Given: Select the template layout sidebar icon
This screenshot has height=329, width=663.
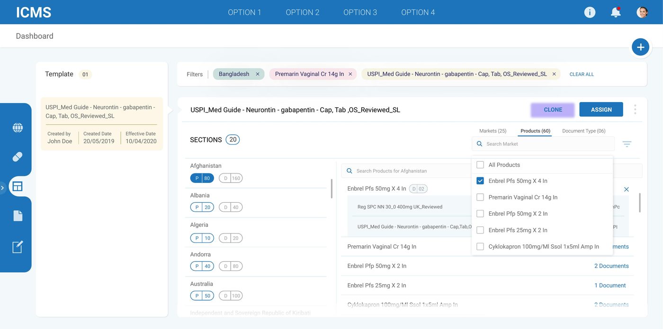Looking at the screenshot, I should pyautogui.click(x=18, y=187).
